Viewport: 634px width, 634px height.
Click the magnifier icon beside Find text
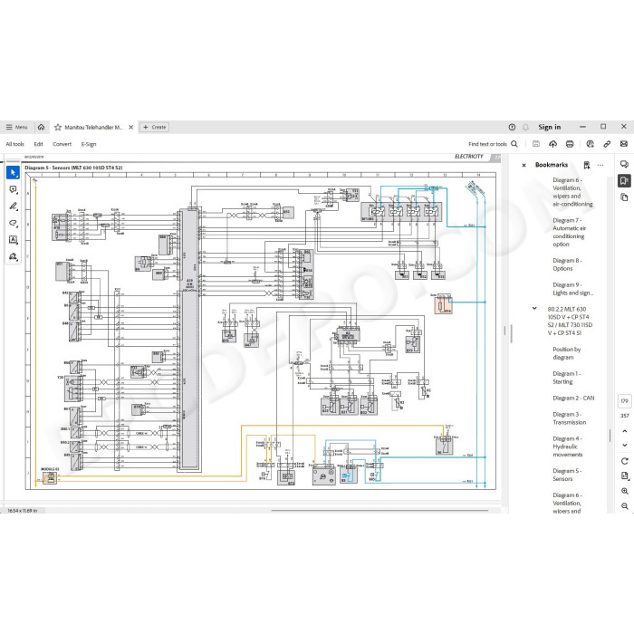(514, 144)
